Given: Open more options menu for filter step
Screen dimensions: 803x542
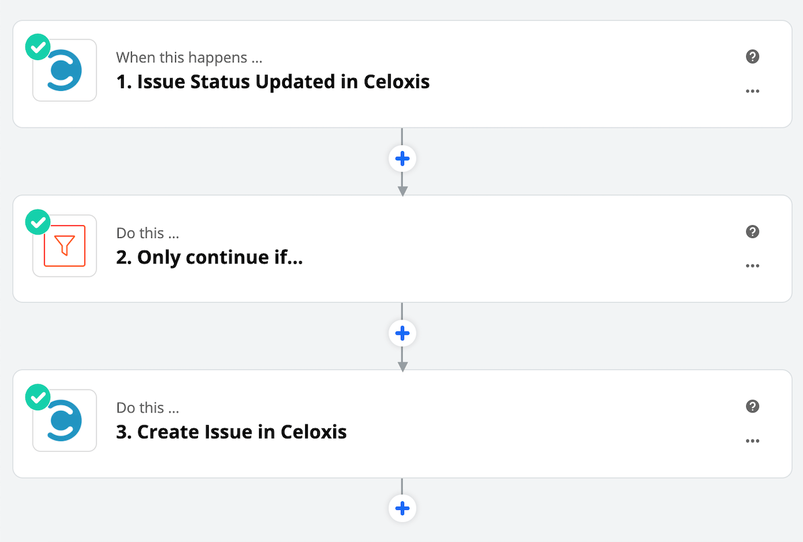Looking at the screenshot, I should 752,266.
